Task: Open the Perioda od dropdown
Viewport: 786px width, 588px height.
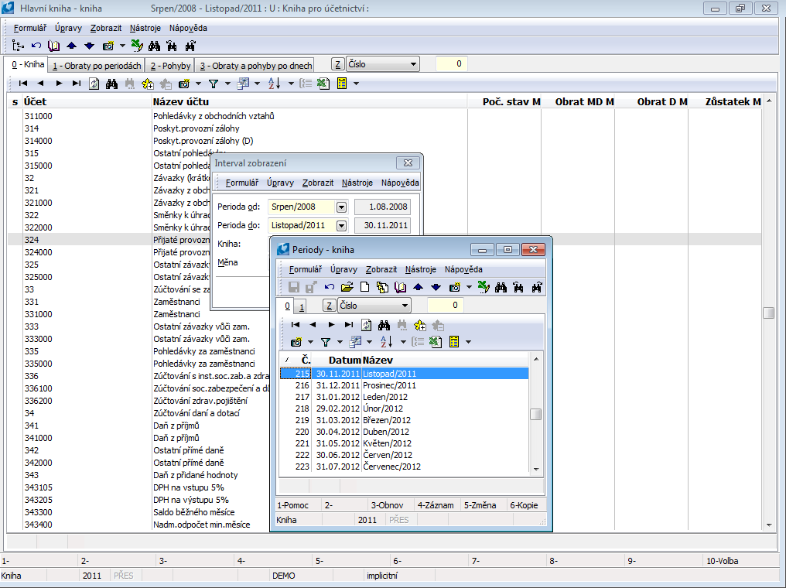Action: [x=341, y=207]
